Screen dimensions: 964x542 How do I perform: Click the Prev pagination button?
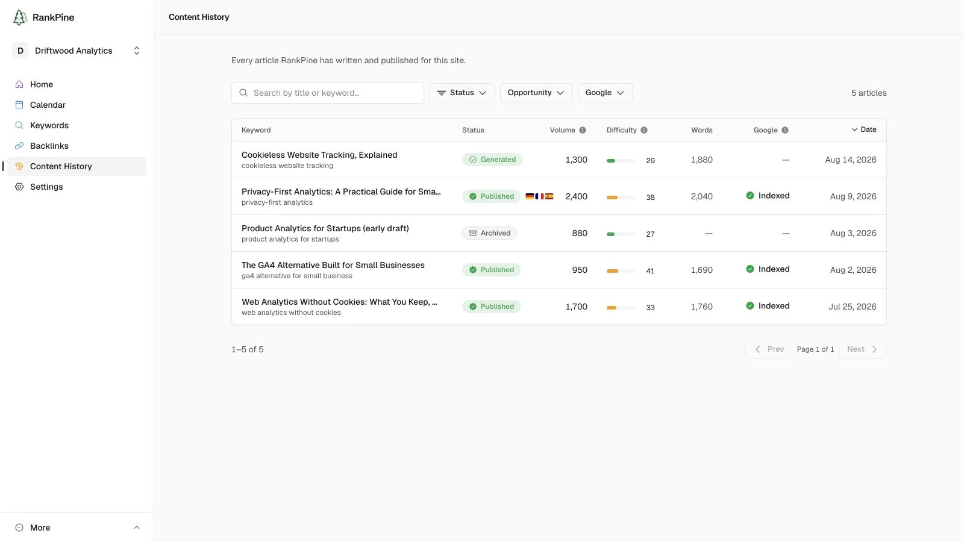pyautogui.click(x=769, y=349)
